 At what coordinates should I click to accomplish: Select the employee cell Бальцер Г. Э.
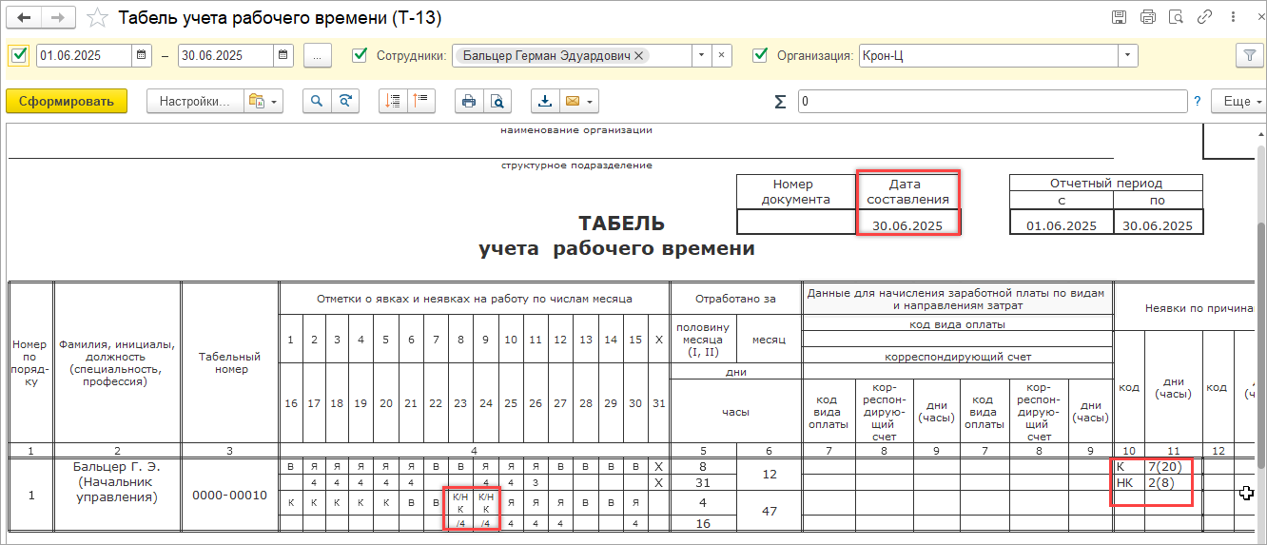point(117,495)
